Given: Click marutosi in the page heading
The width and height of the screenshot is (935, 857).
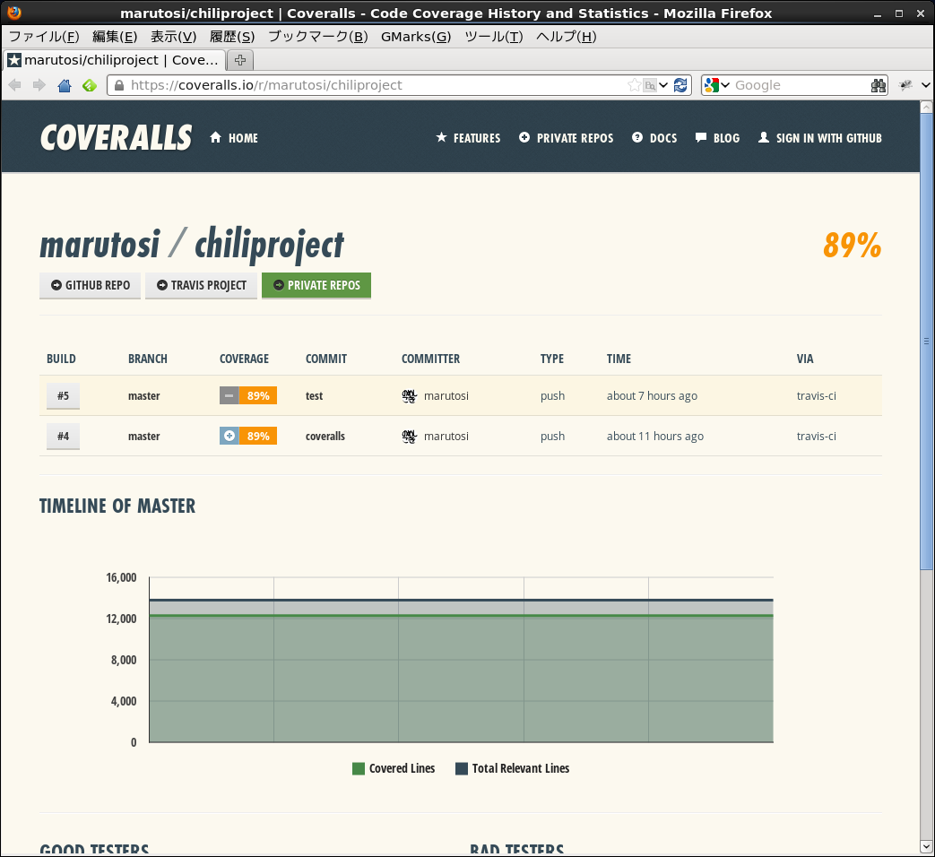Looking at the screenshot, I should pyautogui.click(x=100, y=244).
